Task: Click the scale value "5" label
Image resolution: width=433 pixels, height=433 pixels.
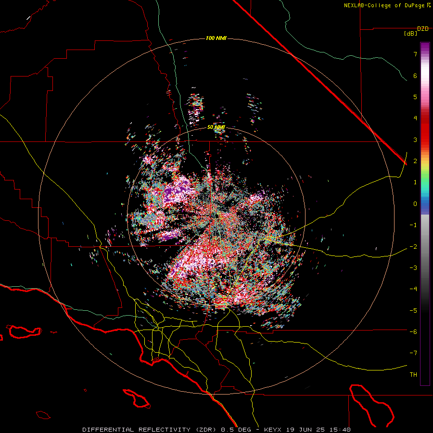Action: (415, 97)
